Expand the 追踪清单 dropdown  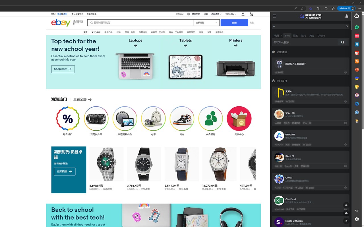[216, 14]
